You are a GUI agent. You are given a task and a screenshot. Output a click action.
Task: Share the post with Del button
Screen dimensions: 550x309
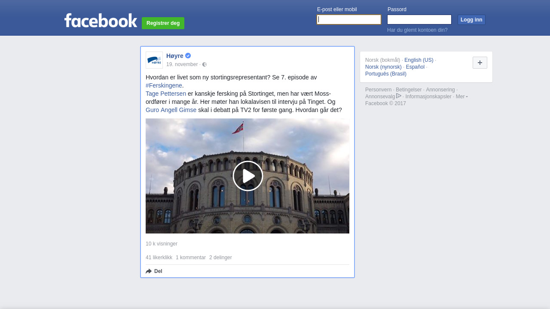tap(154, 271)
